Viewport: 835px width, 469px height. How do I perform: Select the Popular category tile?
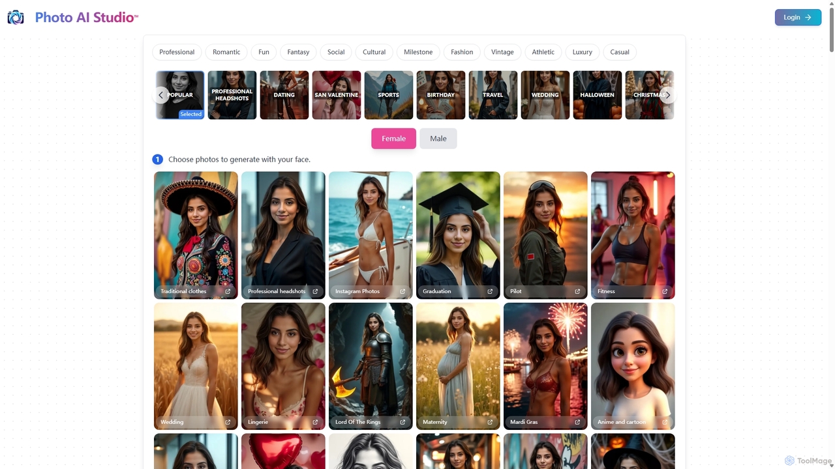[180, 95]
